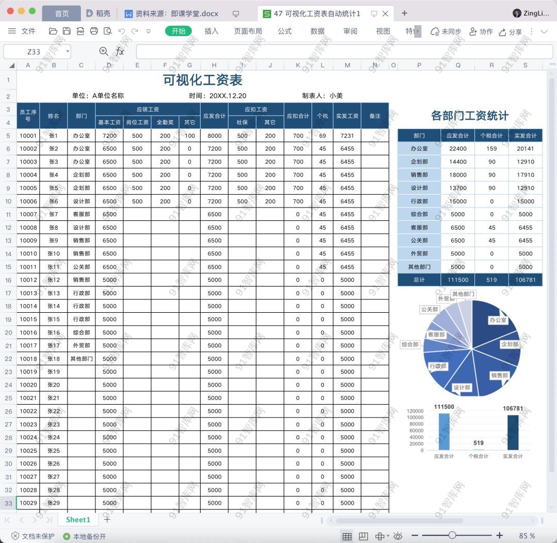Click the open file folder icon
557x543 pixels.
click(53, 31)
